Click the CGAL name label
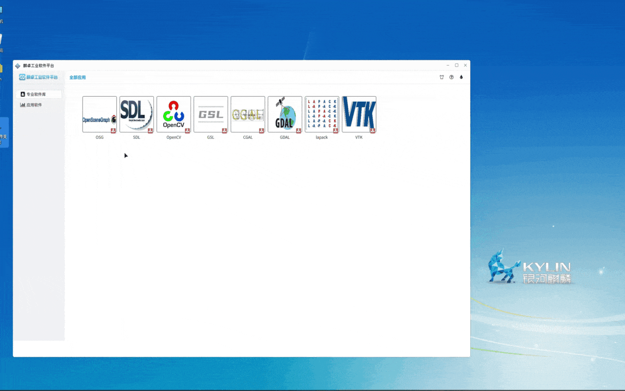Image resolution: width=625 pixels, height=391 pixels. point(248,137)
